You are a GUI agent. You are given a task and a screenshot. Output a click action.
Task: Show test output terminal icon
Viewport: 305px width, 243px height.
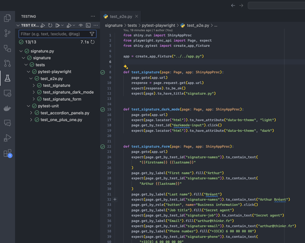(88, 25)
